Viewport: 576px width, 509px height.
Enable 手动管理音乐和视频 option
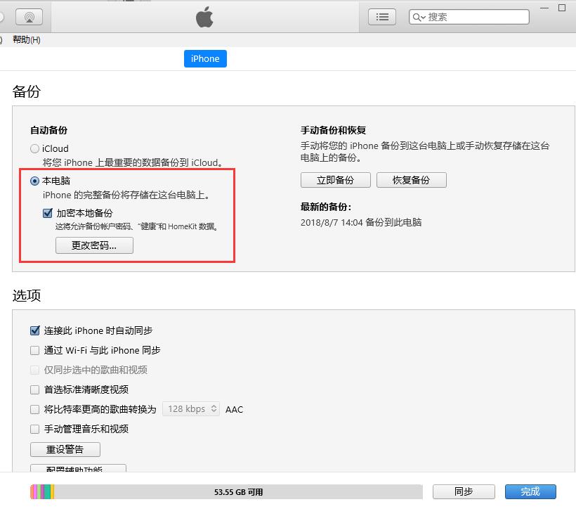34,429
